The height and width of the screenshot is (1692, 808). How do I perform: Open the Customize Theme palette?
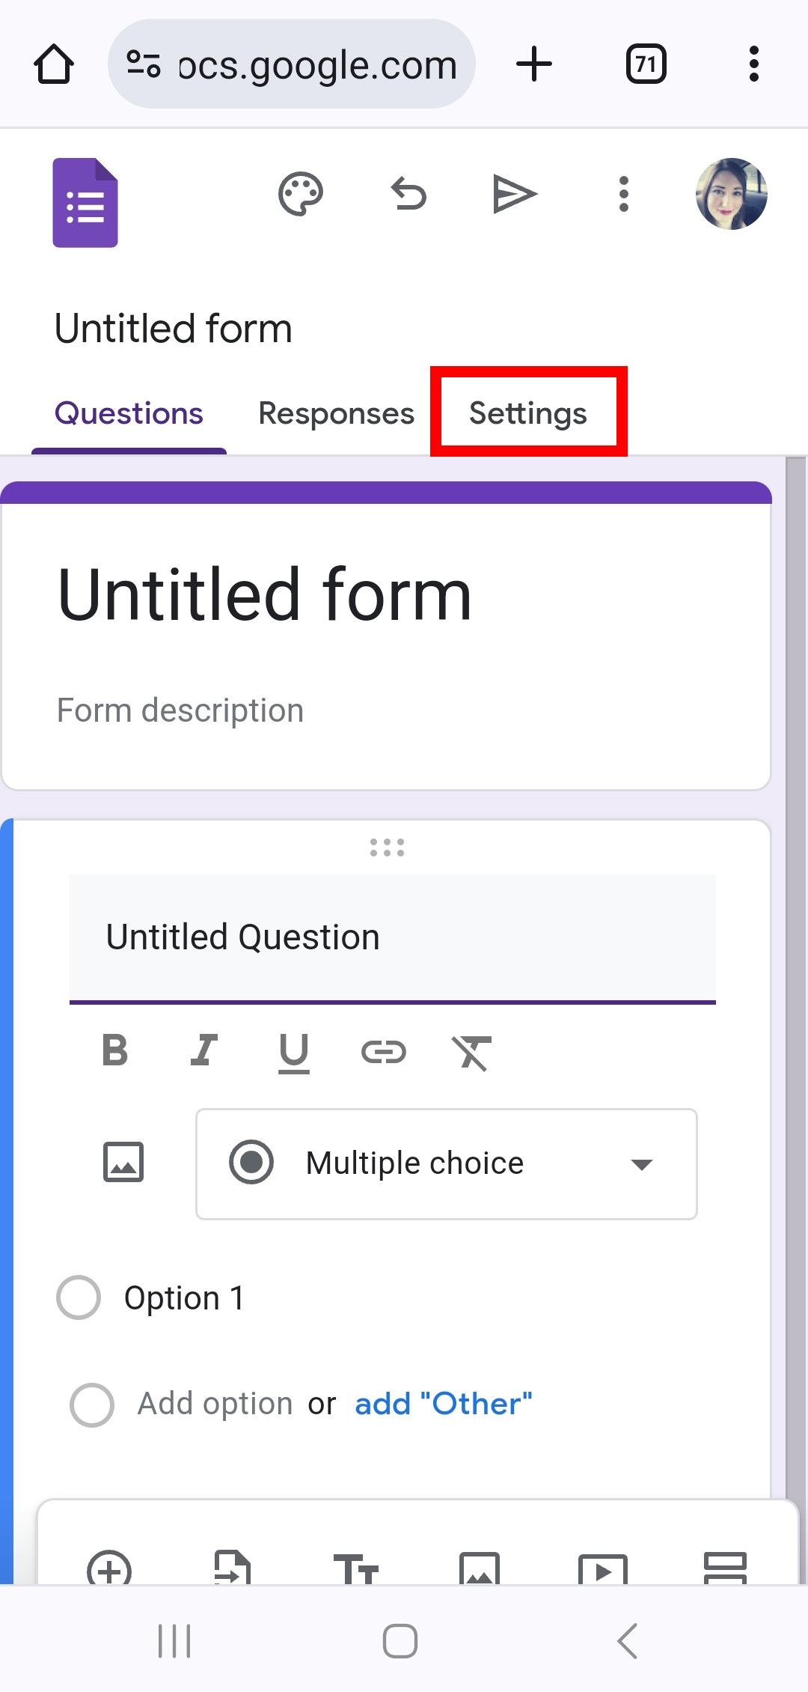[x=299, y=193]
